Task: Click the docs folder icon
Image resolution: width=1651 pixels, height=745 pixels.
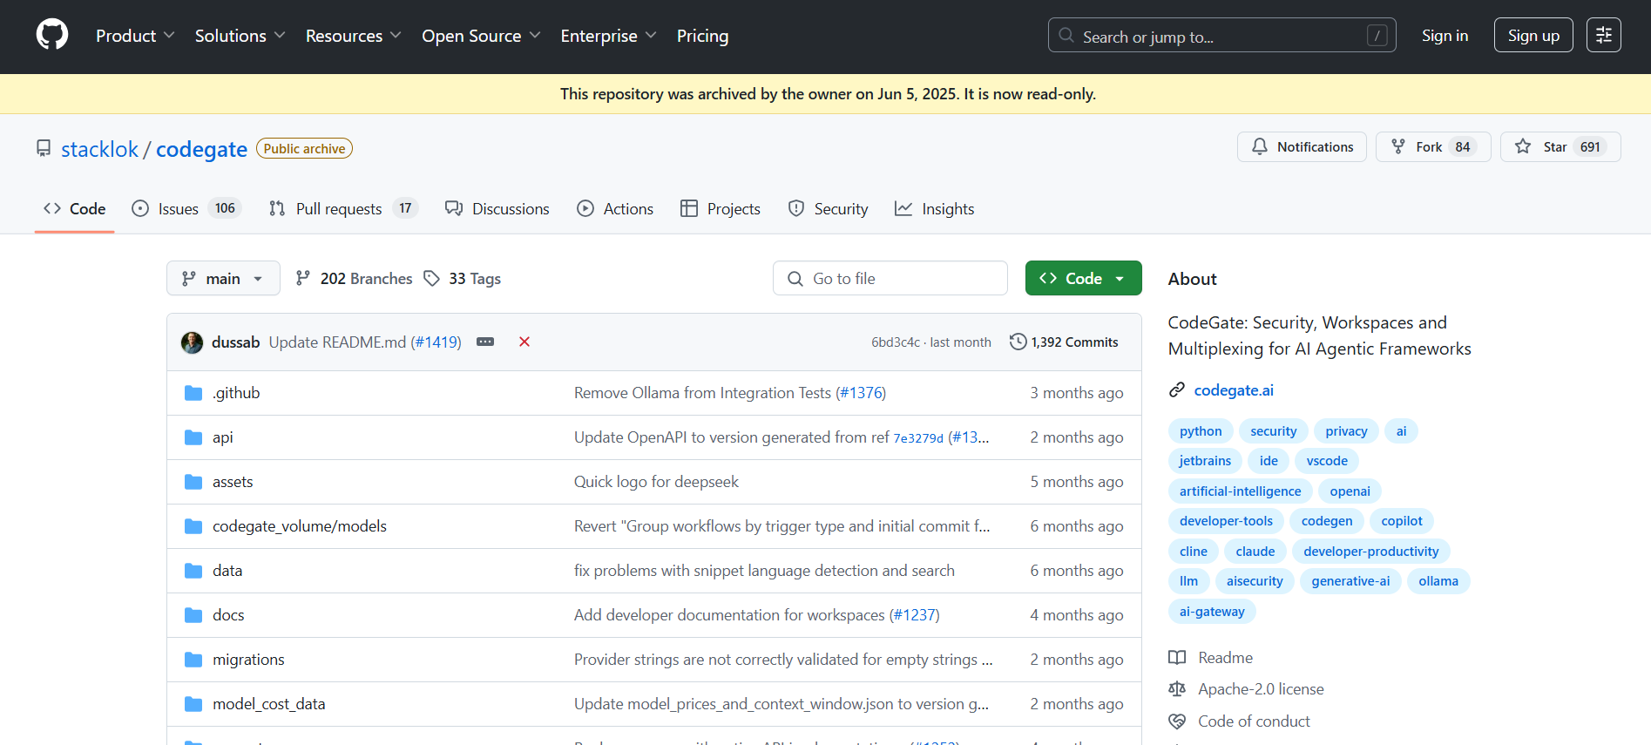Action: click(x=193, y=615)
